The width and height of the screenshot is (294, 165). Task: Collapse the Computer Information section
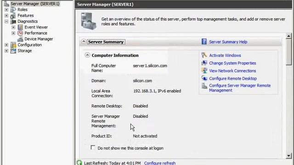point(87,55)
